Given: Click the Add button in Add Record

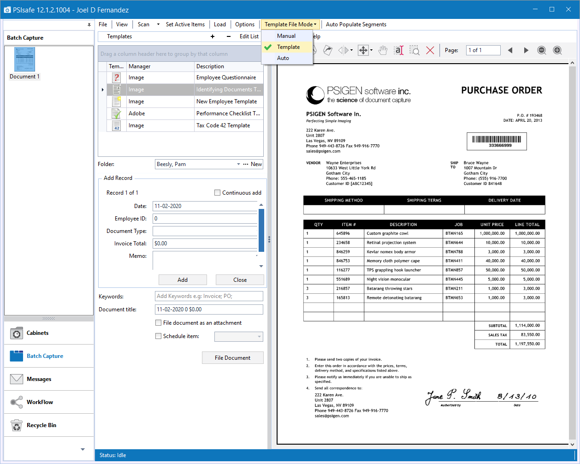Looking at the screenshot, I should pos(183,280).
